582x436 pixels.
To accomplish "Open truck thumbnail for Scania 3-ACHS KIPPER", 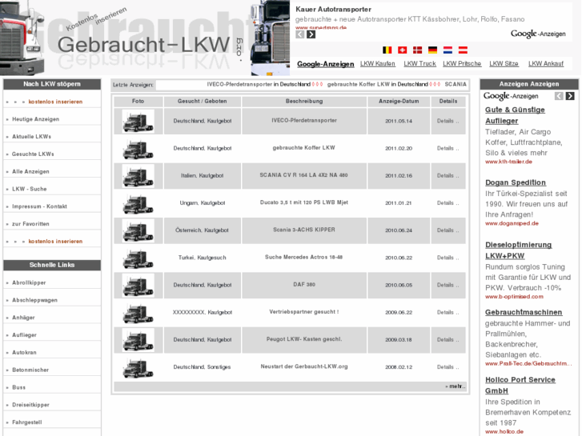I will point(138,230).
